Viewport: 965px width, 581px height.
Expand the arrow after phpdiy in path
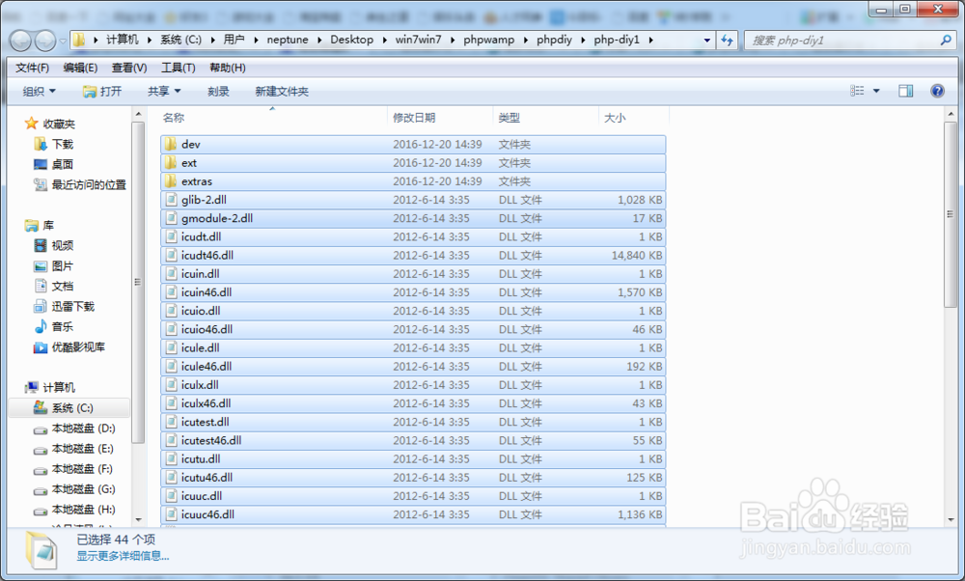583,40
